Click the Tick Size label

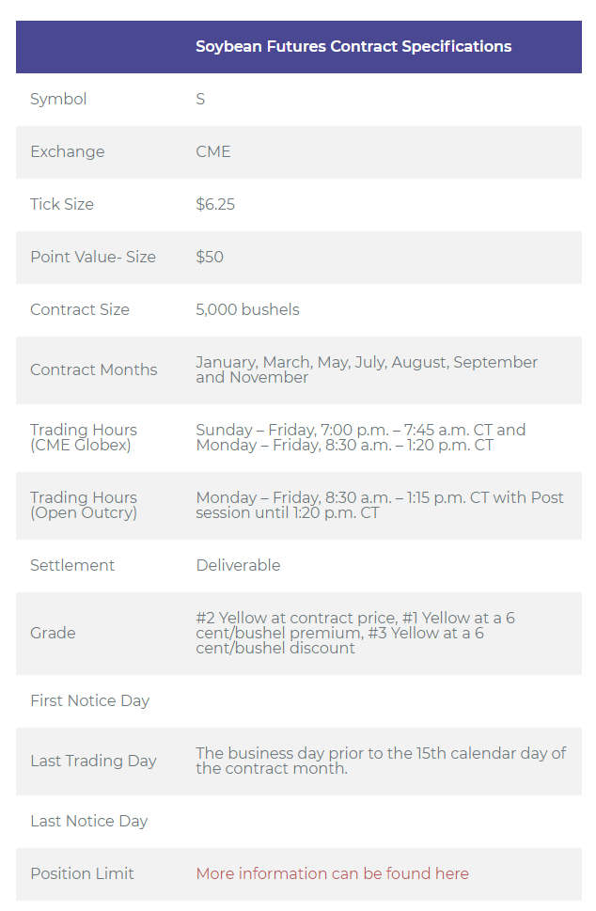tap(62, 204)
